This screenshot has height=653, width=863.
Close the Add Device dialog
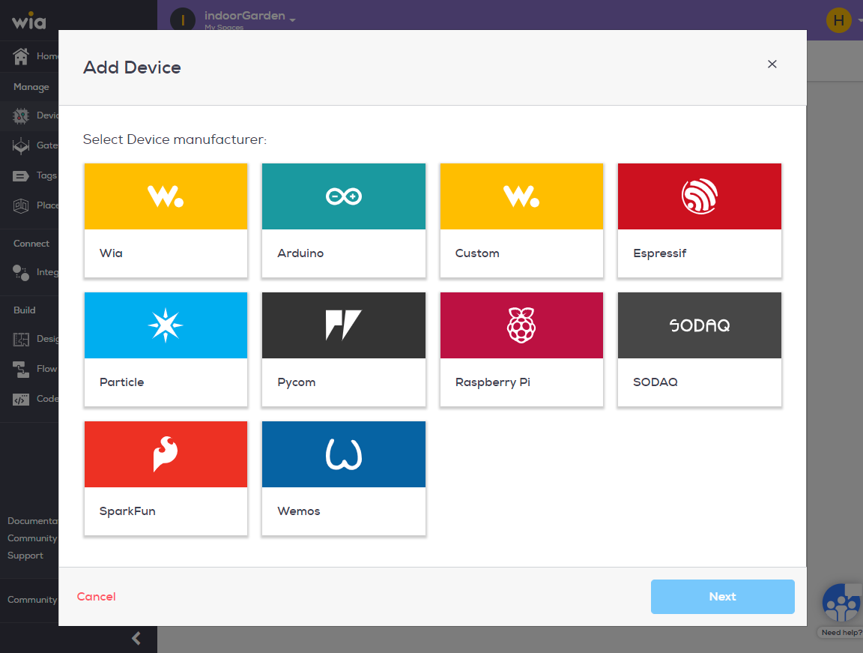(772, 64)
